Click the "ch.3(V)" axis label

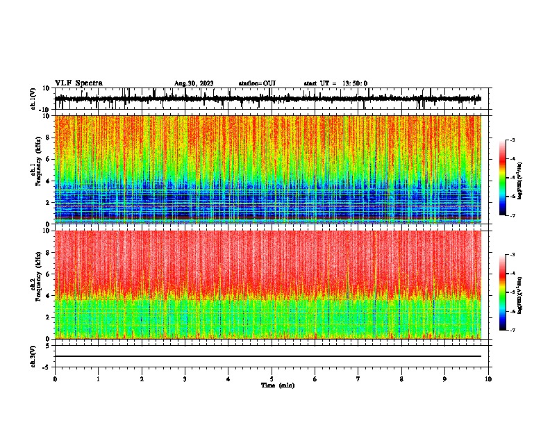click(x=33, y=356)
